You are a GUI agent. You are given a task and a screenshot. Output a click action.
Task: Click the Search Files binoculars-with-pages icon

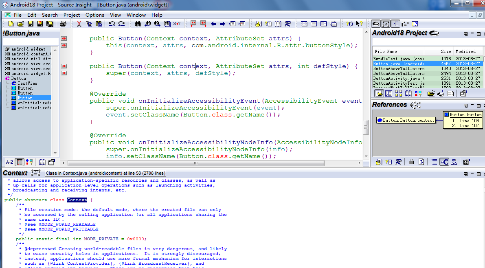click(167, 24)
